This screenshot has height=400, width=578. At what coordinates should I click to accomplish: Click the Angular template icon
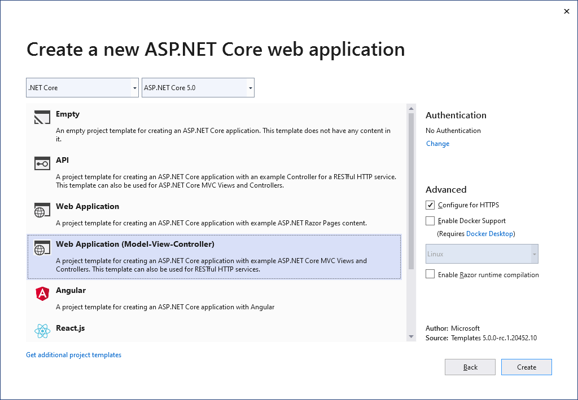41,293
